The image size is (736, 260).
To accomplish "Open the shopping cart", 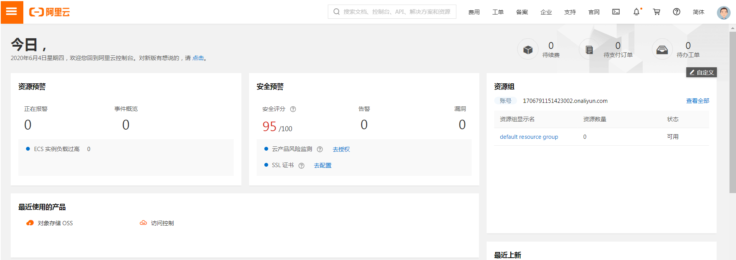I will point(656,12).
